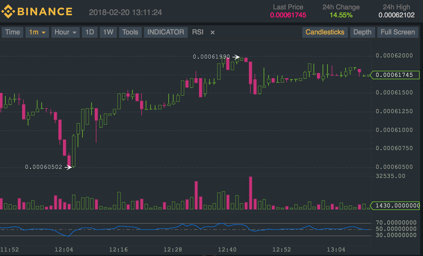Viewport: 423px width, 256px height.
Task: Switch to the 1D interval
Action: (90, 32)
